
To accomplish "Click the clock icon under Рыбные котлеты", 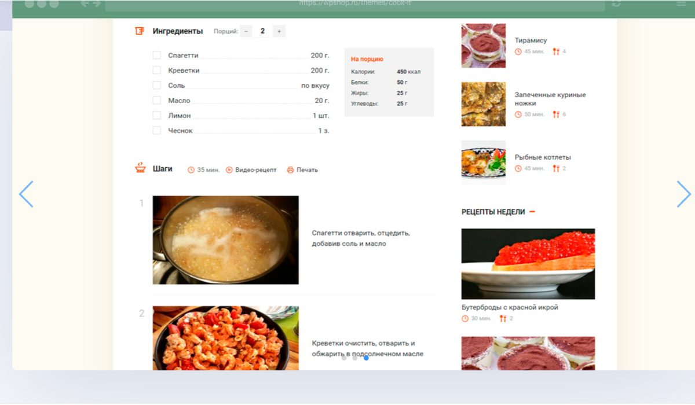I will coord(518,168).
